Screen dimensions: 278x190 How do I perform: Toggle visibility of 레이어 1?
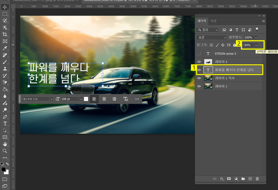point(199,86)
